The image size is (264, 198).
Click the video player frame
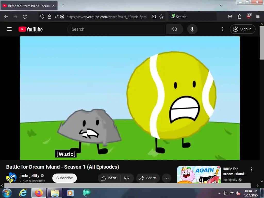point(130,98)
